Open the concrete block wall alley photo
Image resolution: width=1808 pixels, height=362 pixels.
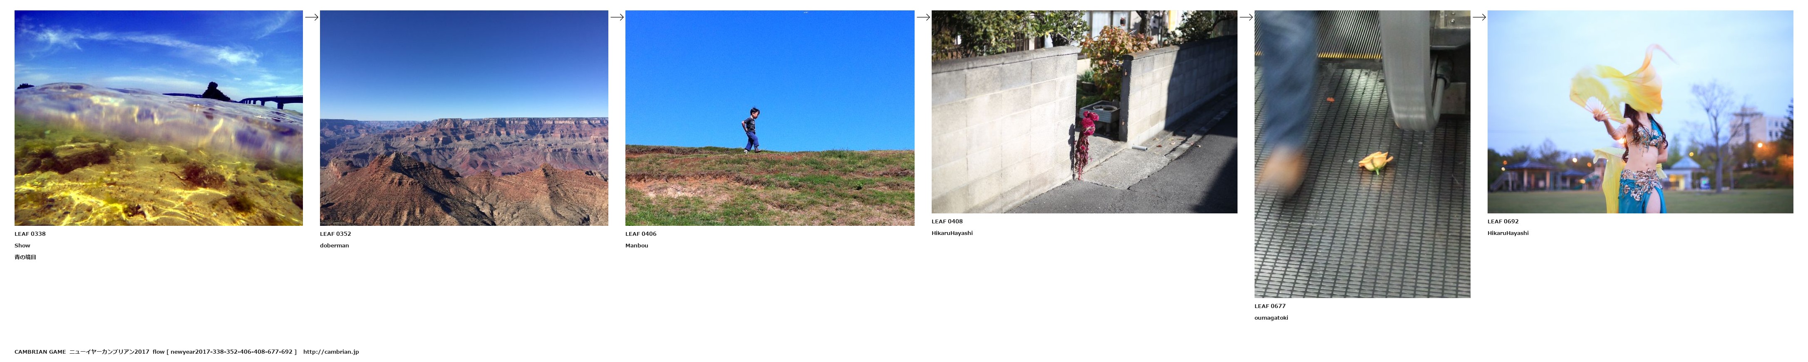click(x=1084, y=112)
